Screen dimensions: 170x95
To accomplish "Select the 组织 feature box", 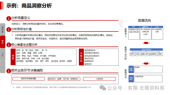I will pos(138,54).
